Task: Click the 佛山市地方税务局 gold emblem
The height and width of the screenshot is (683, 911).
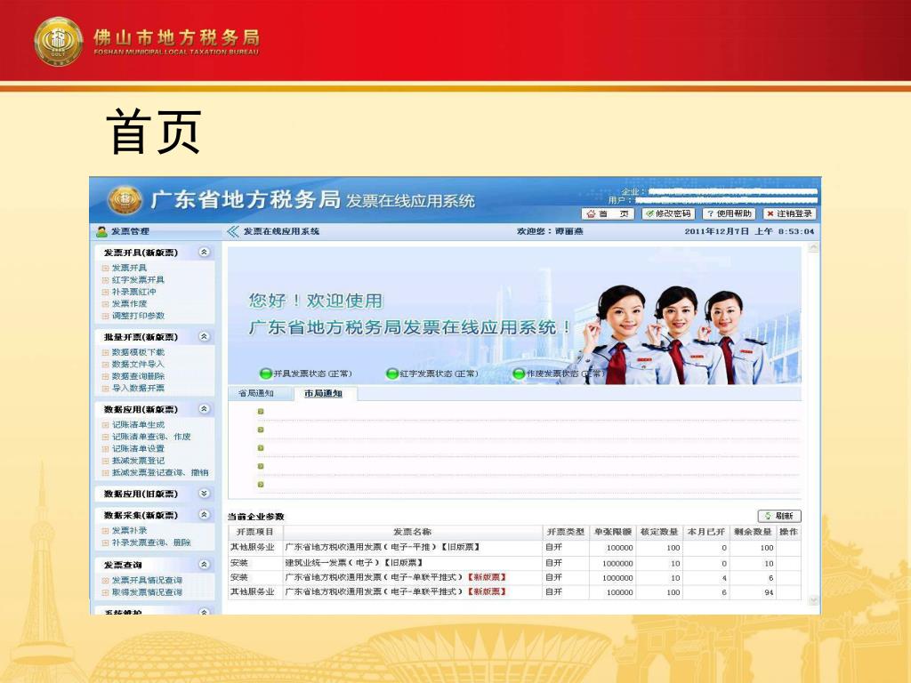Action: pyautogui.click(x=58, y=41)
